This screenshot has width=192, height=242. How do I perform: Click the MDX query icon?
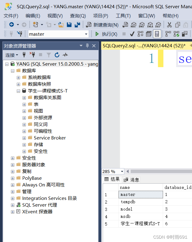point(133,25)
